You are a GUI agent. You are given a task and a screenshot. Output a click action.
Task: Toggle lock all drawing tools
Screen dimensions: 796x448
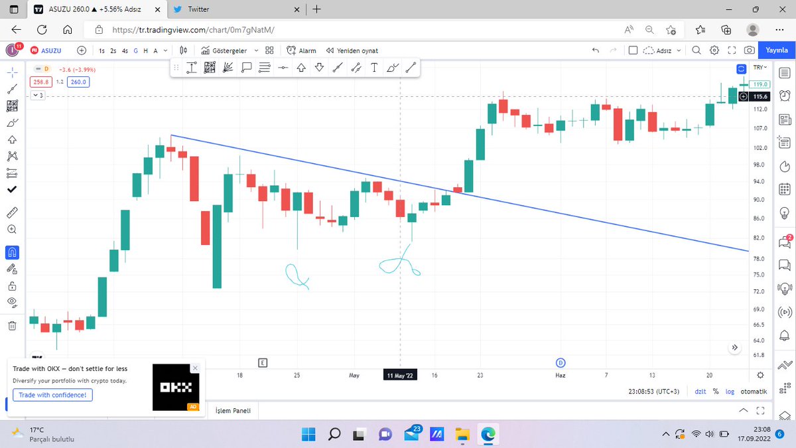pyautogui.click(x=12, y=286)
